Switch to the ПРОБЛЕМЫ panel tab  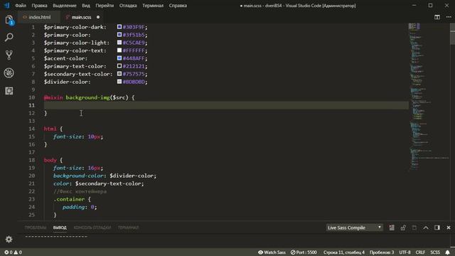click(x=36, y=228)
